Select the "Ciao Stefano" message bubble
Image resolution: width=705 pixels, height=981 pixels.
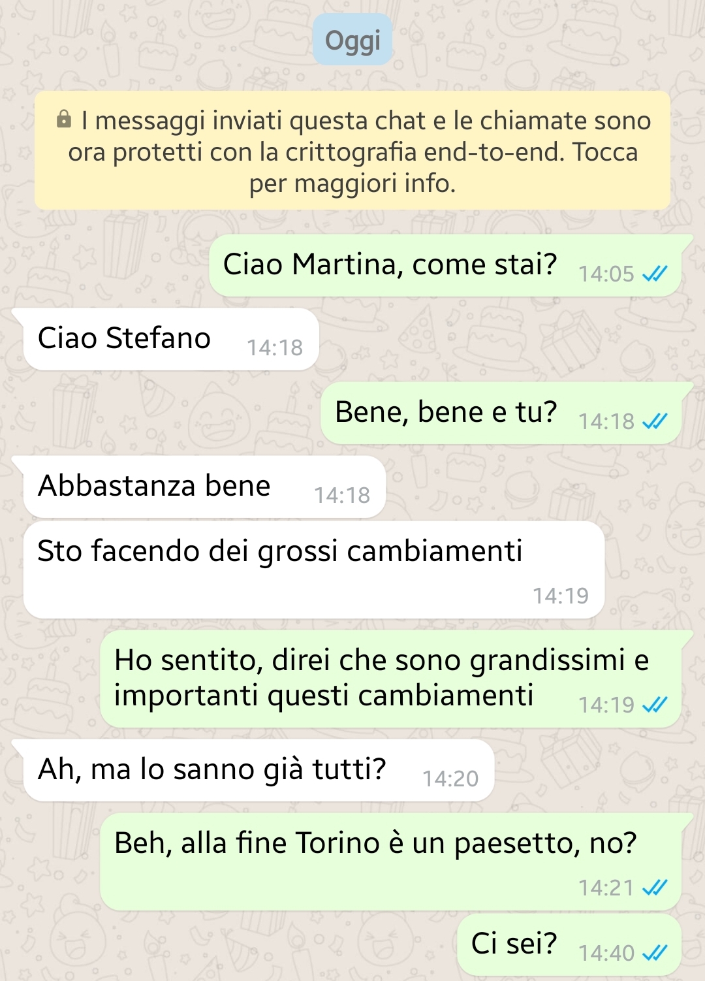tap(125, 338)
